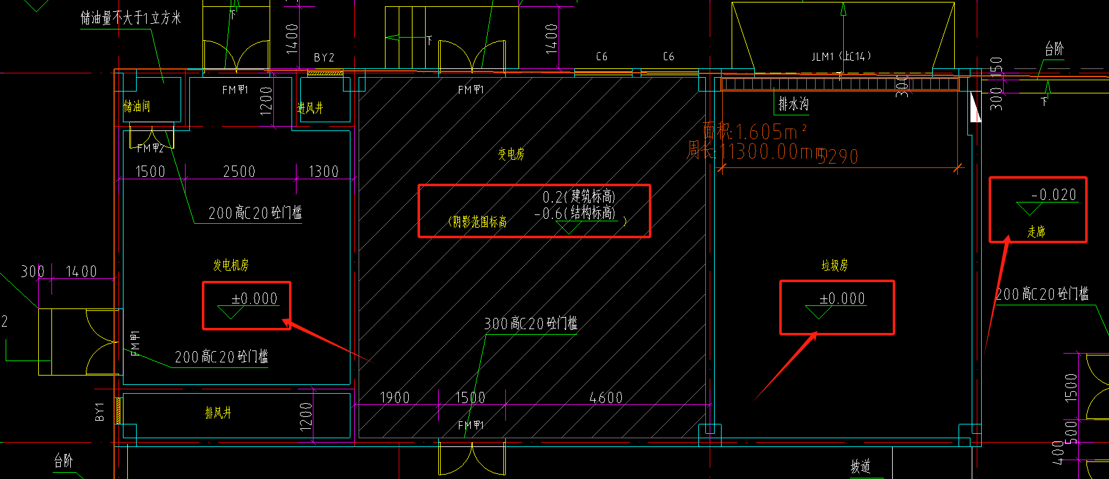Select the FM甲2 door label

pyautogui.click(x=150, y=148)
